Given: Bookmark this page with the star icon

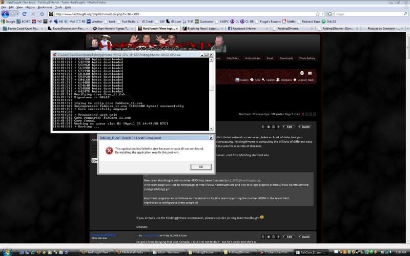Looking at the screenshot, I should pos(318,14).
